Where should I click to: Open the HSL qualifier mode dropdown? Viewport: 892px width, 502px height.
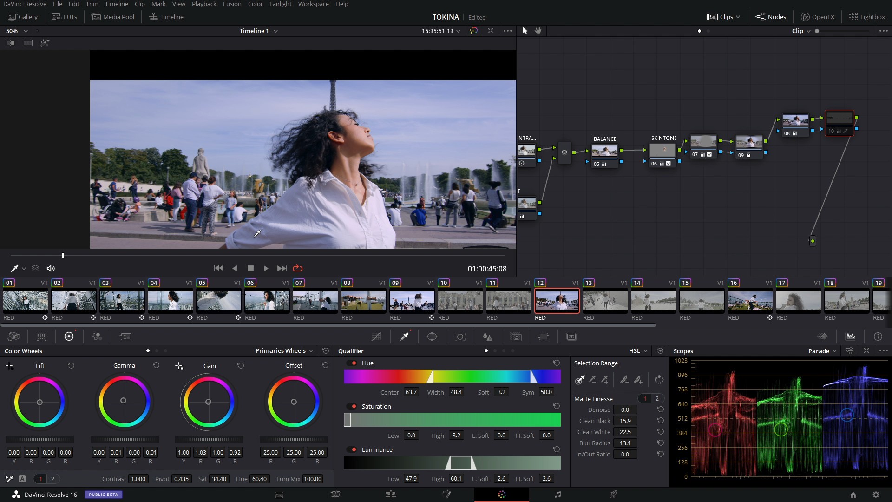pyautogui.click(x=638, y=351)
